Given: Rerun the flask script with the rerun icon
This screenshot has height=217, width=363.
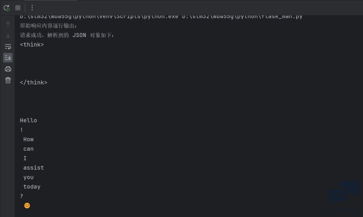Looking at the screenshot, I should click(x=7, y=8).
